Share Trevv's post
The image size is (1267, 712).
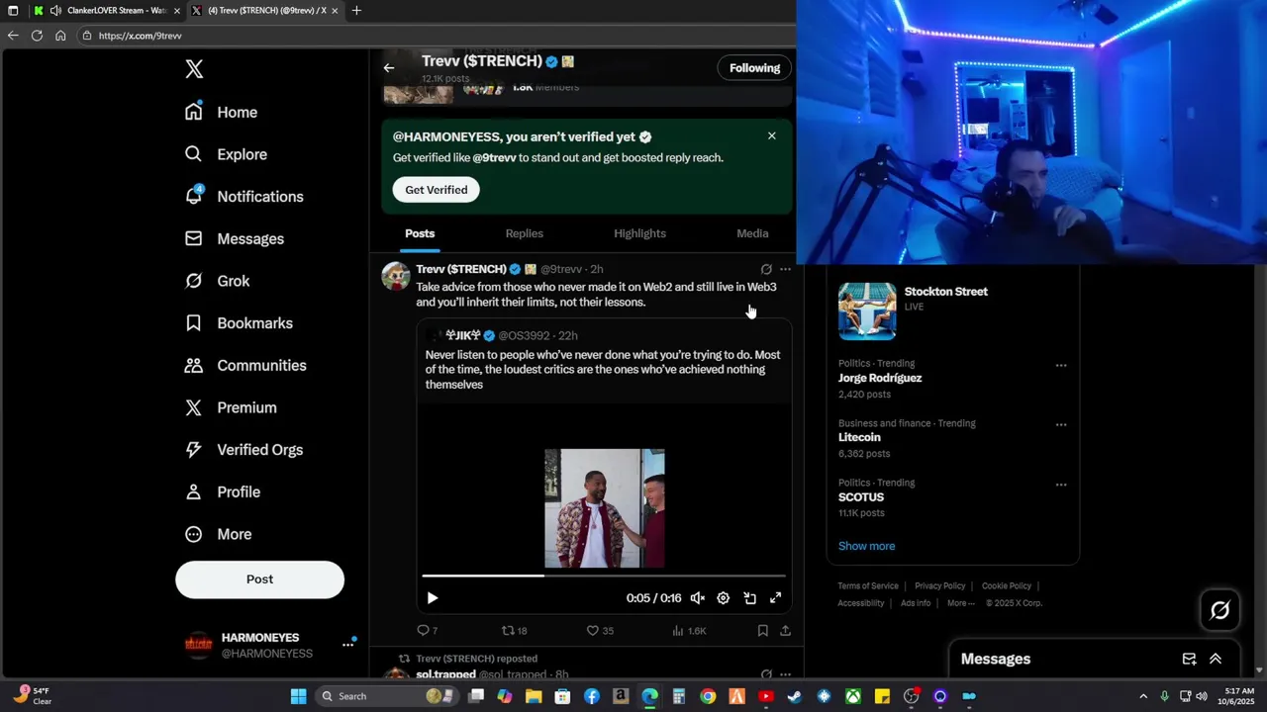point(785,631)
